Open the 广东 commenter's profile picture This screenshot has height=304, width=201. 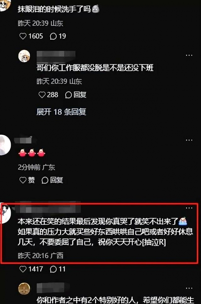(4, 145)
